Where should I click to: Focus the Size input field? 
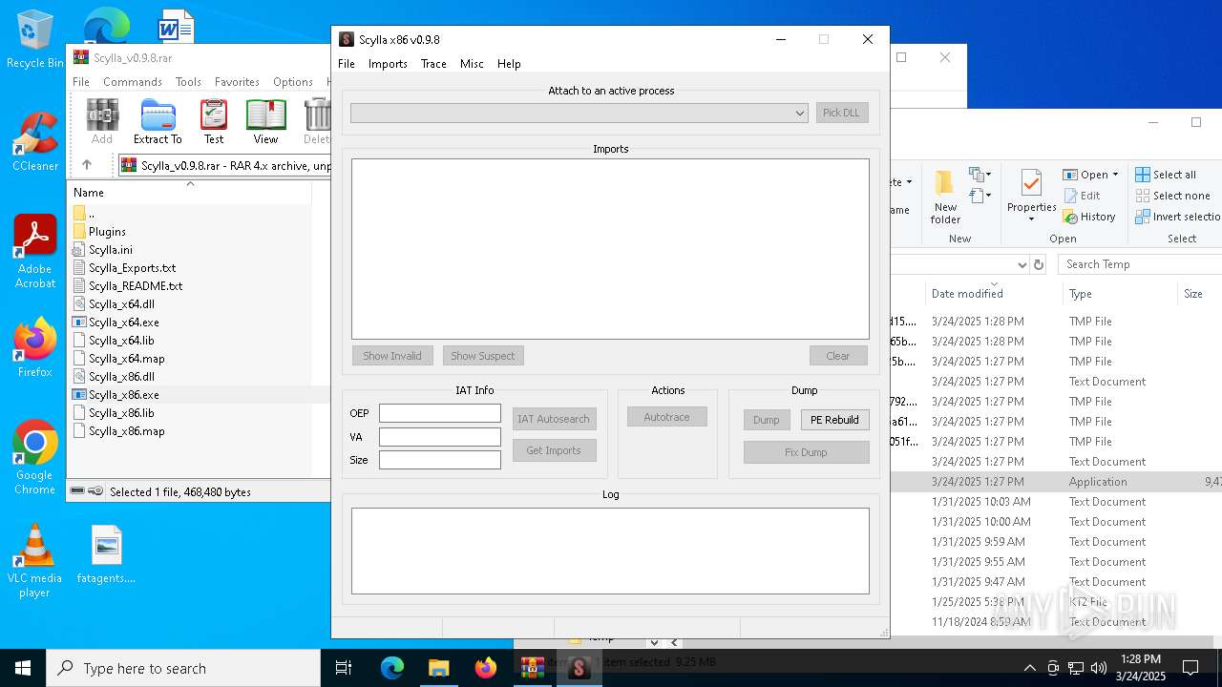[440, 460]
